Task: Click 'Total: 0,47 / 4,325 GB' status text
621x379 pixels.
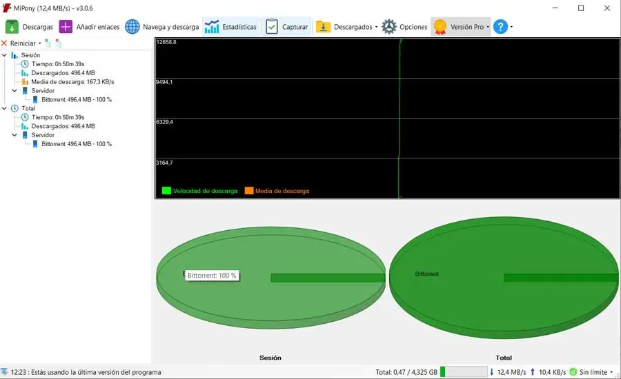Action: pyautogui.click(x=406, y=372)
